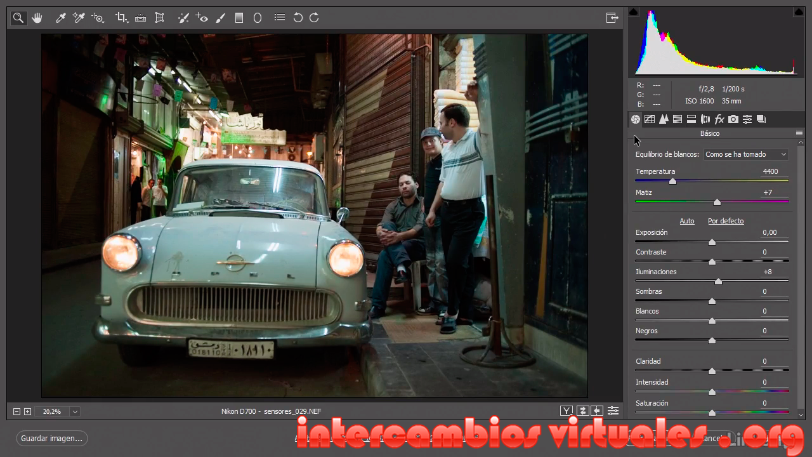Toggle shadow clipping warning in histogram

coord(633,11)
